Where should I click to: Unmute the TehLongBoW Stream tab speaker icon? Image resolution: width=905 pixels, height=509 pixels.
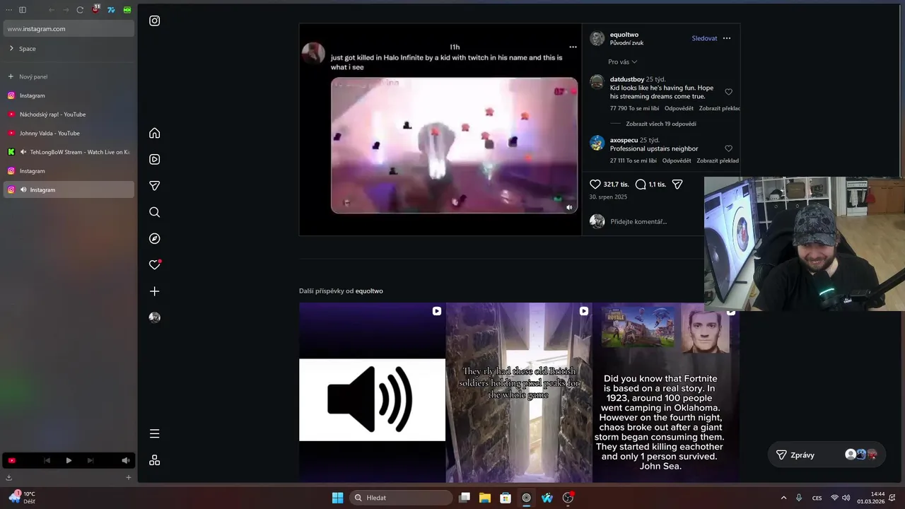click(23, 152)
